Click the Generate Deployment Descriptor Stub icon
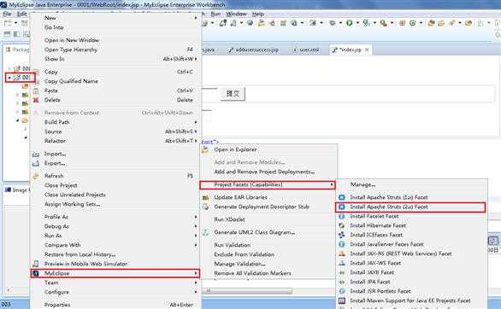 pyautogui.click(x=205, y=207)
